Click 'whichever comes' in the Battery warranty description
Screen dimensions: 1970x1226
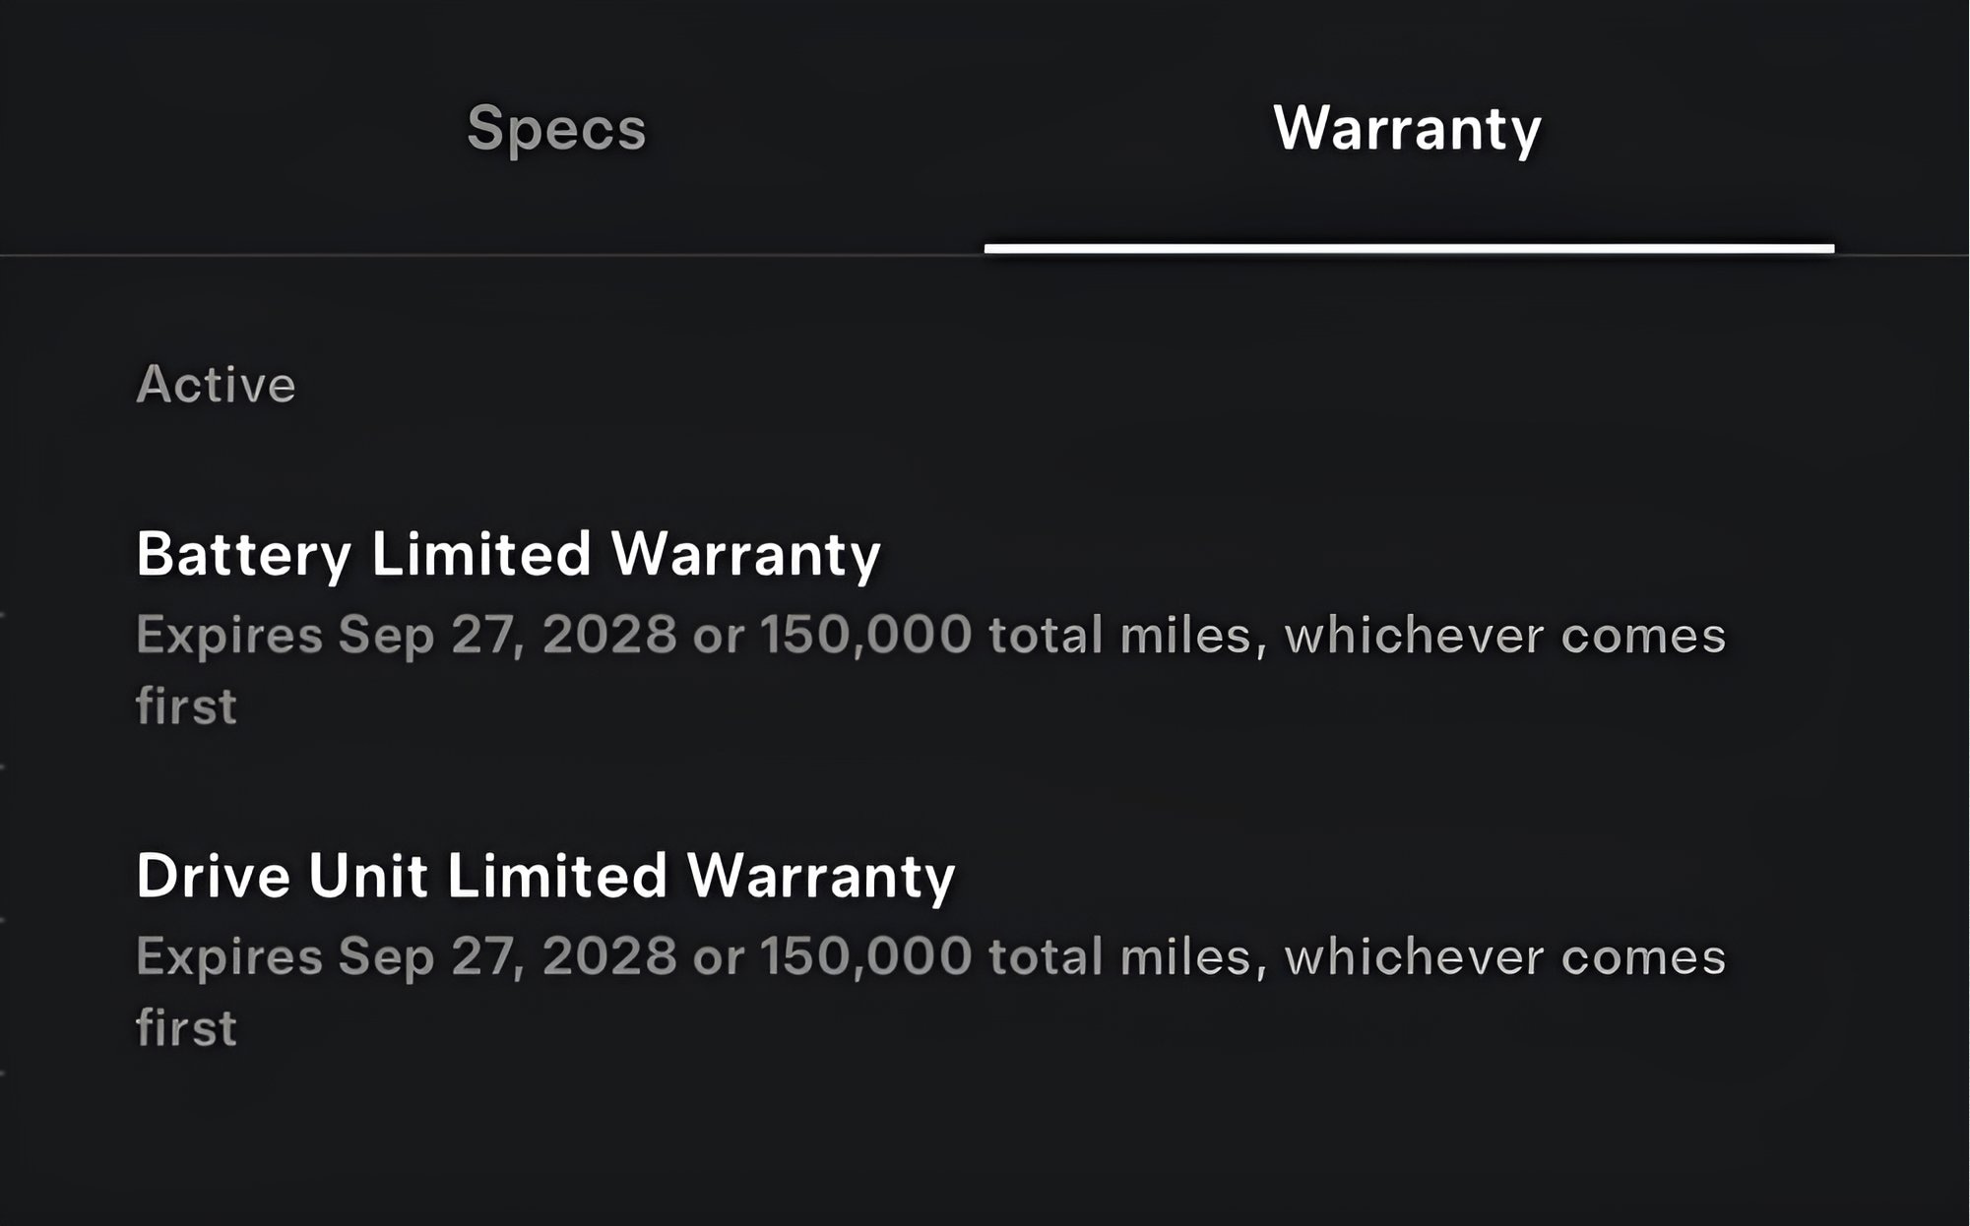click(x=1504, y=635)
